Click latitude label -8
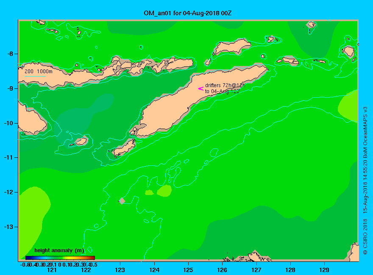The height and width of the screenshot is (275, 373). 10,54
